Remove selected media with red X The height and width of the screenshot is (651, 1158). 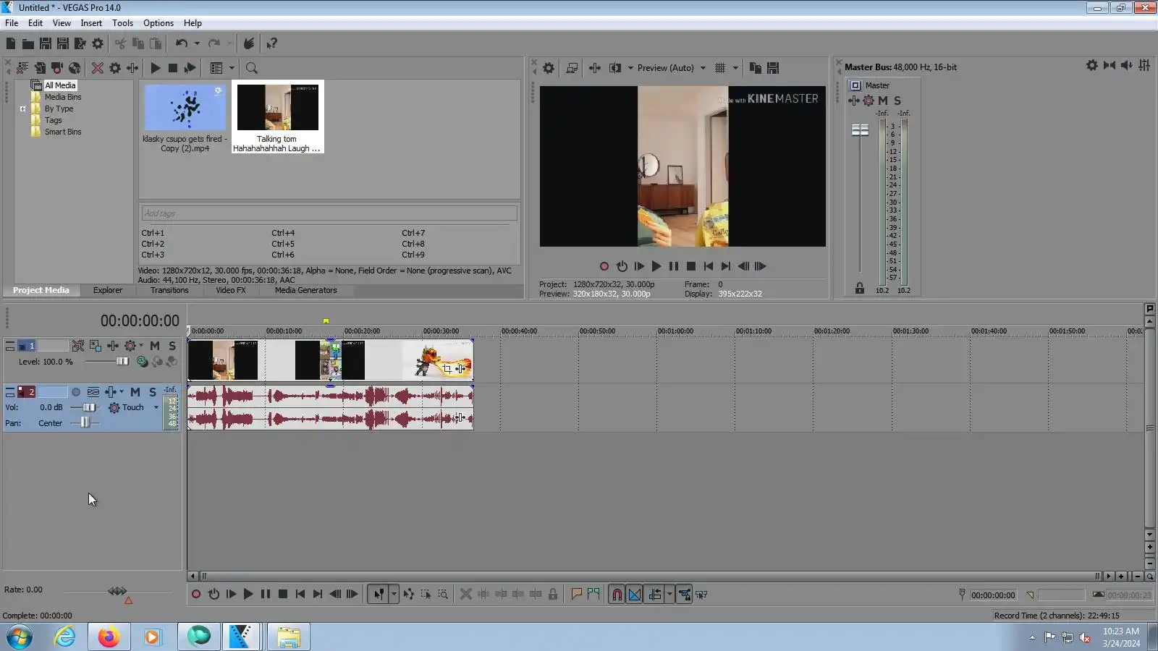coord(97,68)
